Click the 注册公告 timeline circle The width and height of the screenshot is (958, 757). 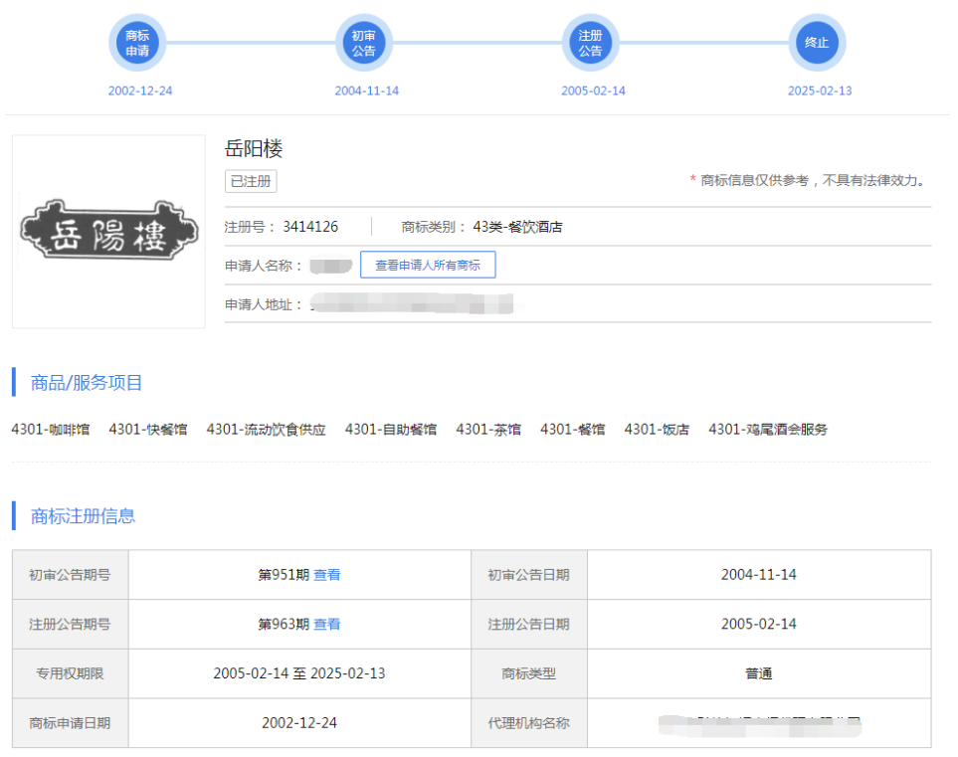coord(590,44)
